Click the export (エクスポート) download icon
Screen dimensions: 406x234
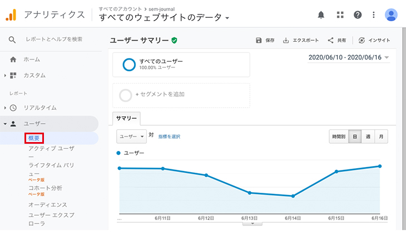[x=286, y=40]
